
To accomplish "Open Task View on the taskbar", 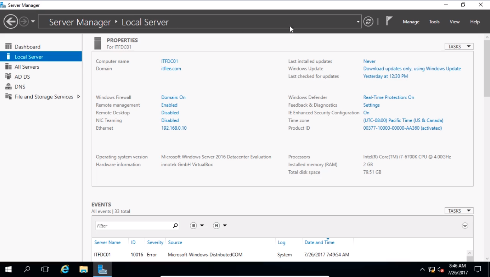I will (45, 269).
